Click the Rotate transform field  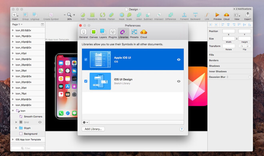pos(228,46)
